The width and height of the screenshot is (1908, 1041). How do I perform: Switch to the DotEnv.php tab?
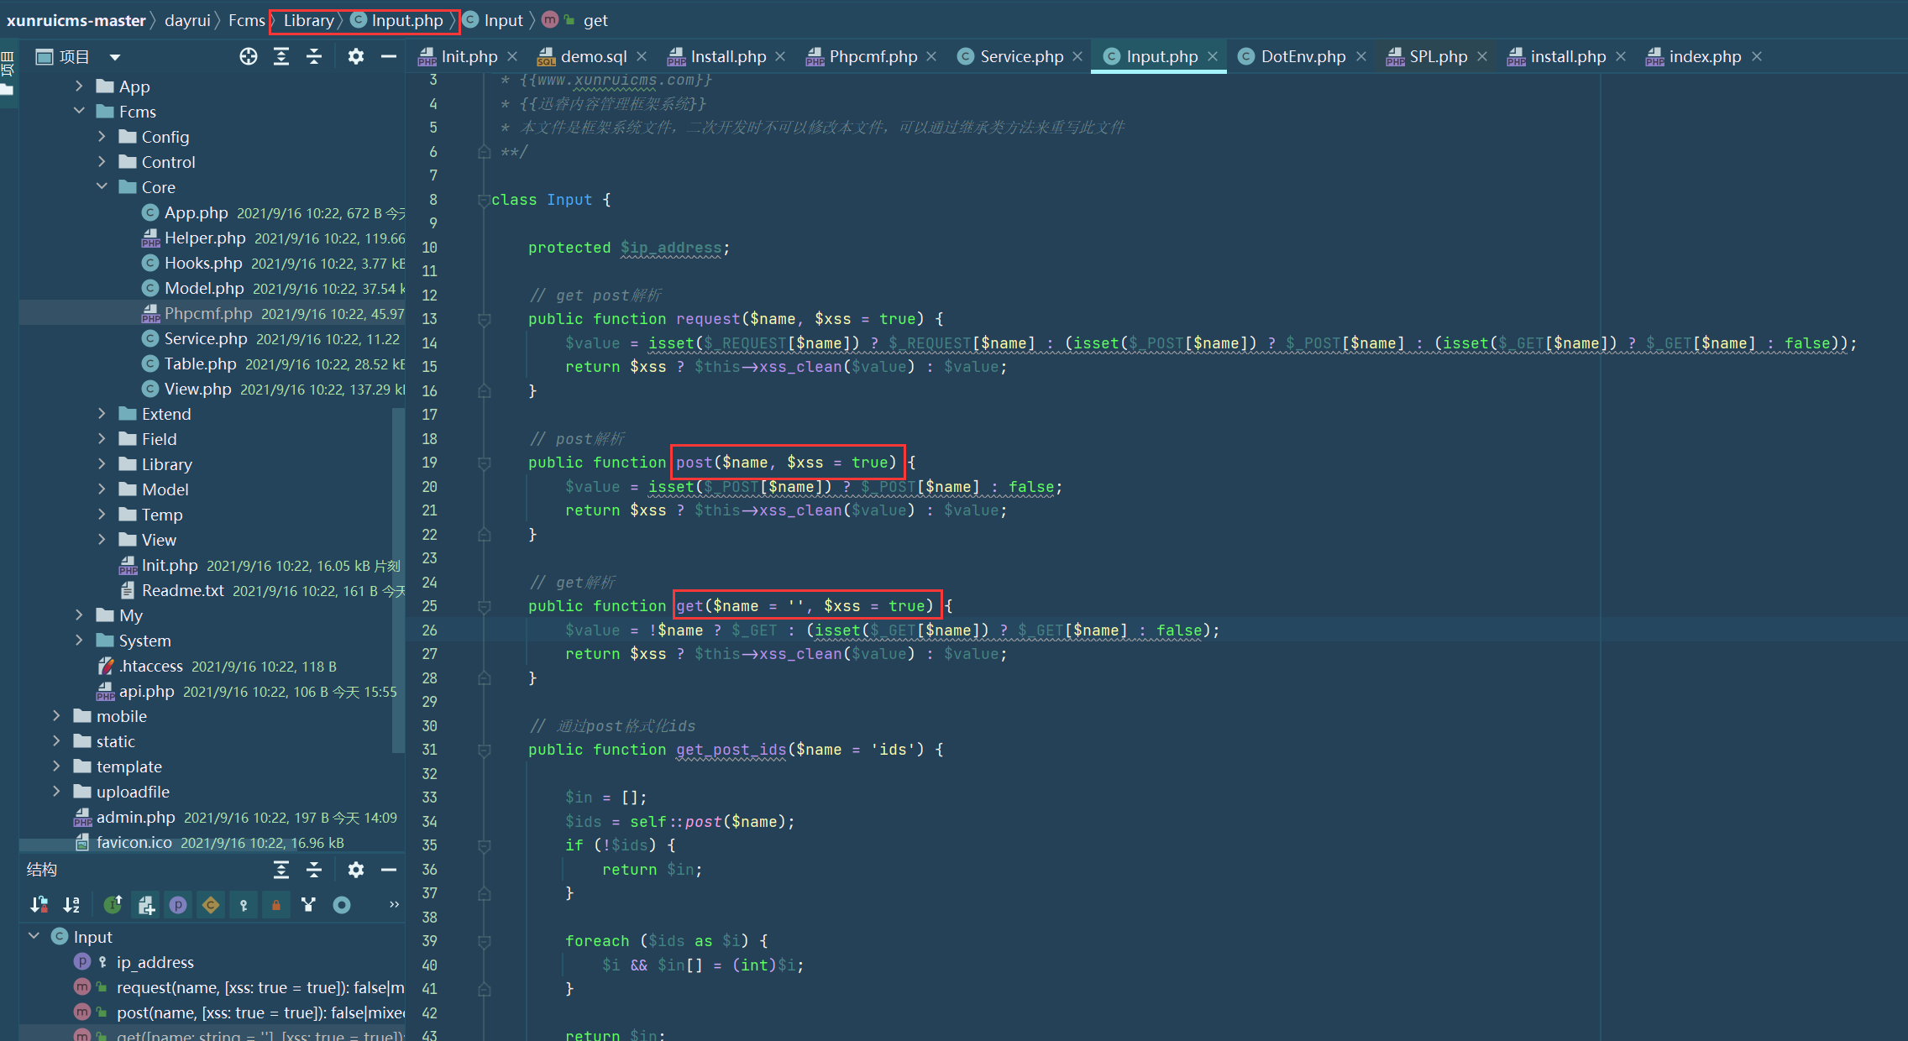pos(1303,56)
